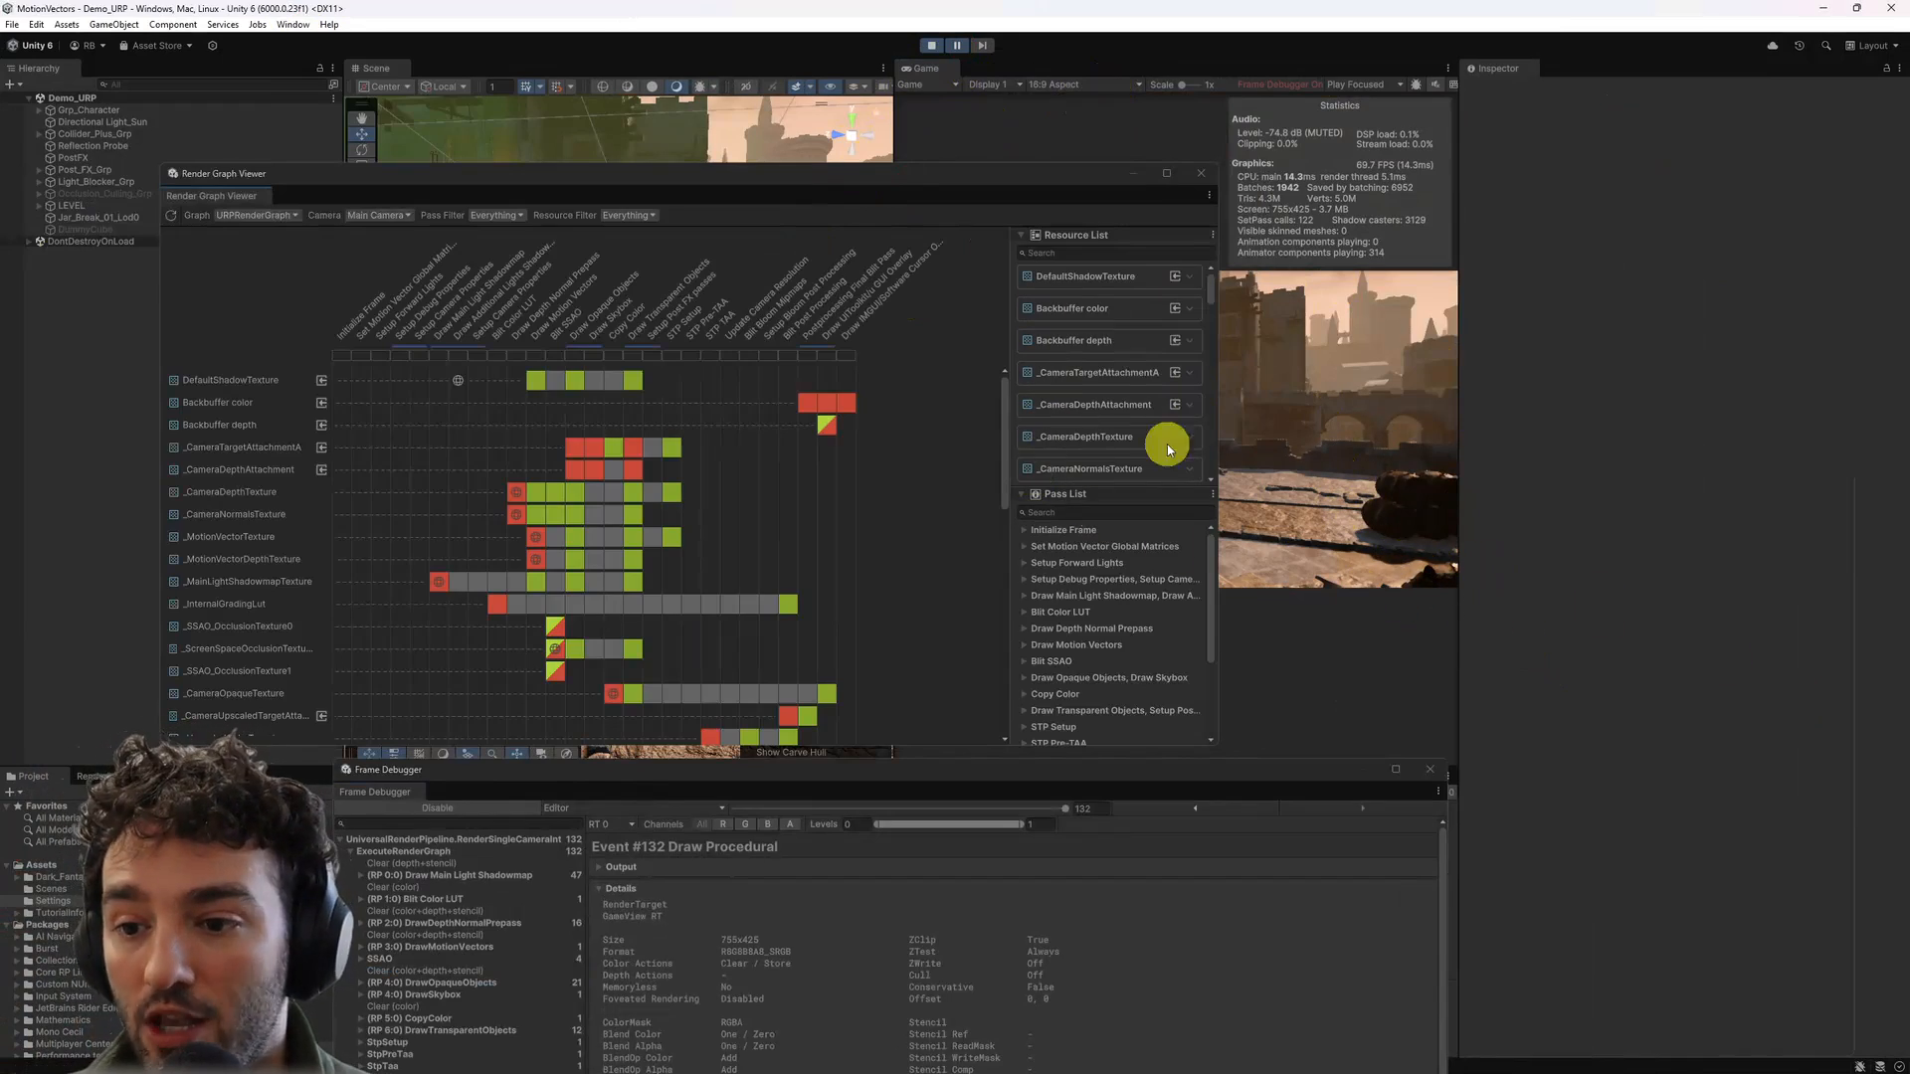
Task: Click the import icon beside Backbuffer color resource
Action: click(1175, 308)
